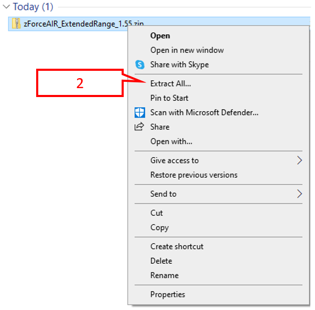Collapse the Today group chevron
Screen dimensions: 315x310
[x=6, y=7]
